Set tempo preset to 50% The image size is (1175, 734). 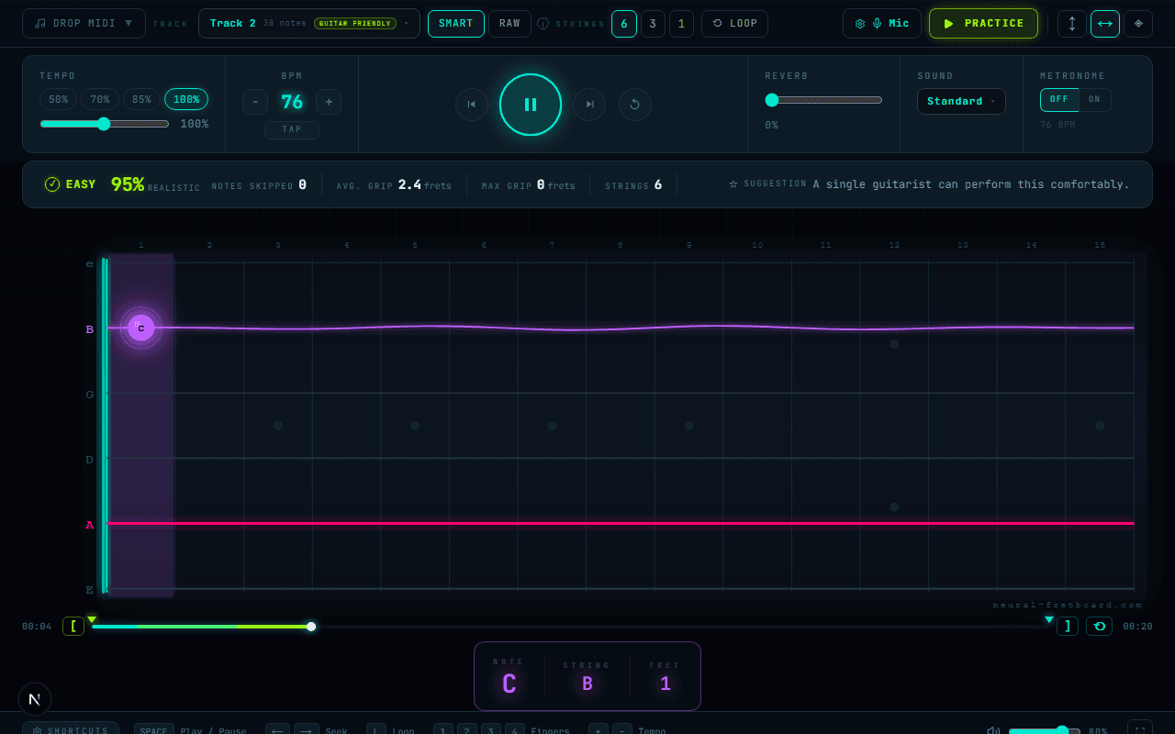point(59,99)
